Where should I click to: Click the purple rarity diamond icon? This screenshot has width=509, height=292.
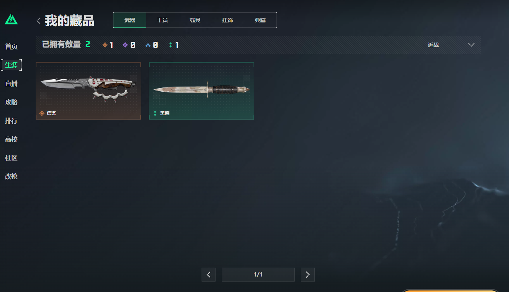(x=125, y=45)
